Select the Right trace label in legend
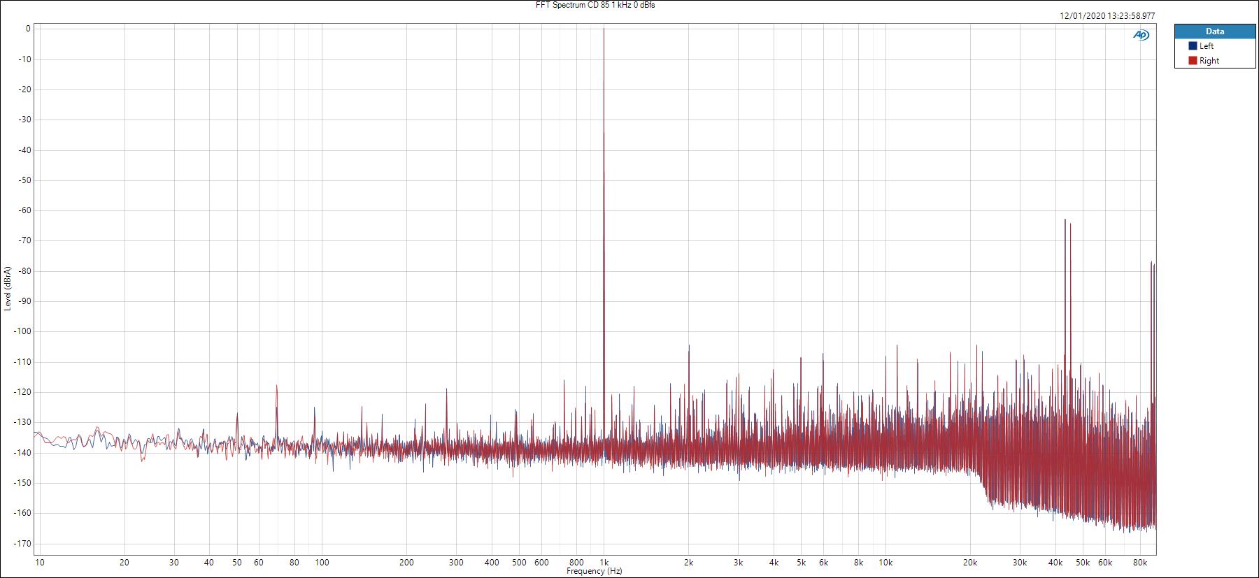The height and width of the screenshot is (578, 1259). (1209, 61)
